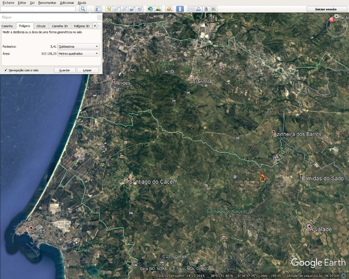
Task: Switch planets with the planet icon
Action: pos(169,9)
